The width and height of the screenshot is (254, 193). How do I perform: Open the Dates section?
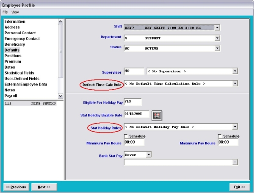click(10, 67)
